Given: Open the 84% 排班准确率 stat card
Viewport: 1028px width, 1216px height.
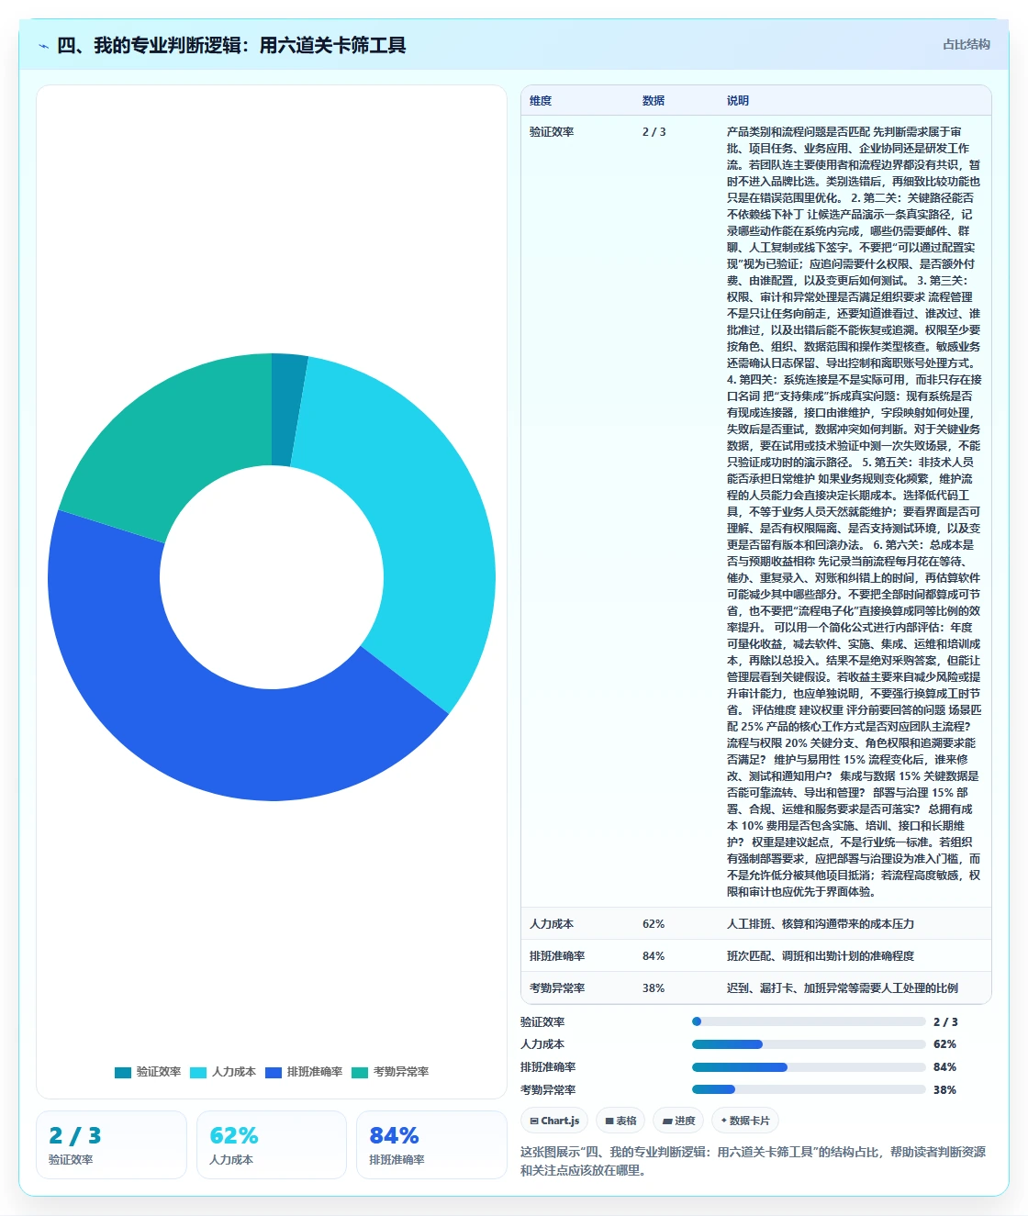Looking at the screenshot, I should click(431, 1145).
